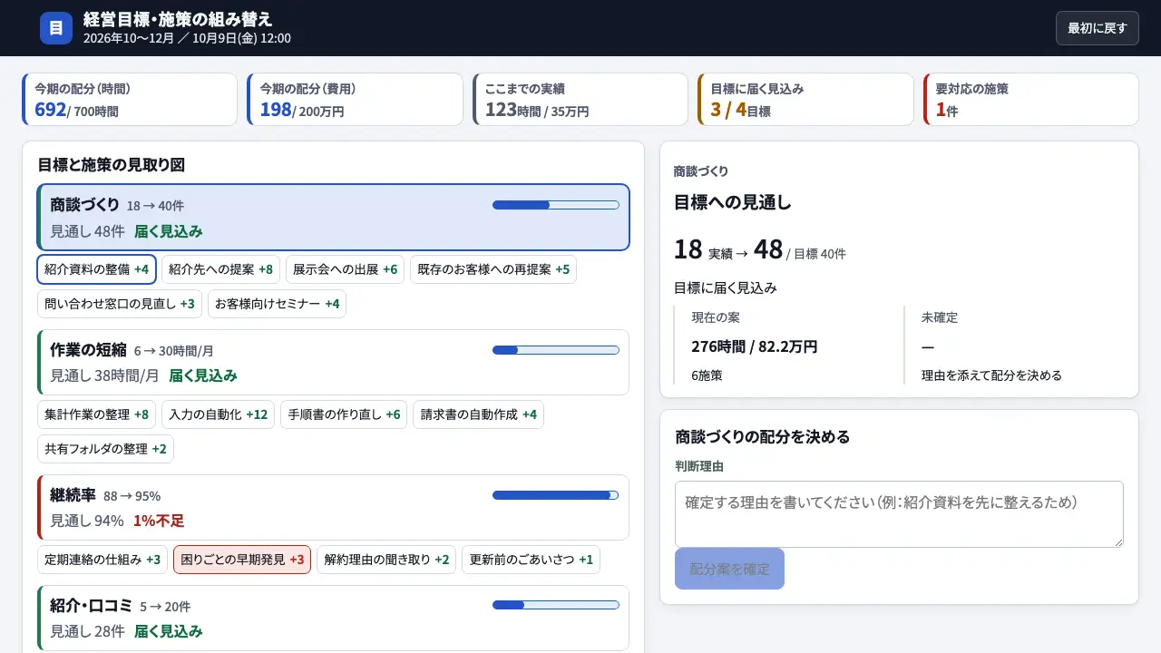Click the 今期の配分（時間） summary card
Image resolution: width=1161 pixels, height=653 pixels.
130,100
